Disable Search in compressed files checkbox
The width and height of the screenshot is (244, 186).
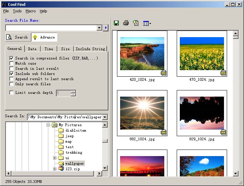[x=11, y=58]
